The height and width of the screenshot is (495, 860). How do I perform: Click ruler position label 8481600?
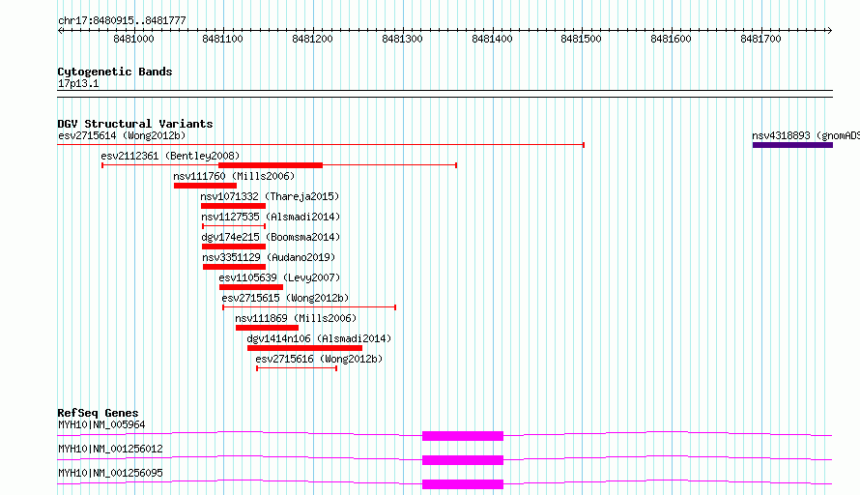(x=672, y=39)
